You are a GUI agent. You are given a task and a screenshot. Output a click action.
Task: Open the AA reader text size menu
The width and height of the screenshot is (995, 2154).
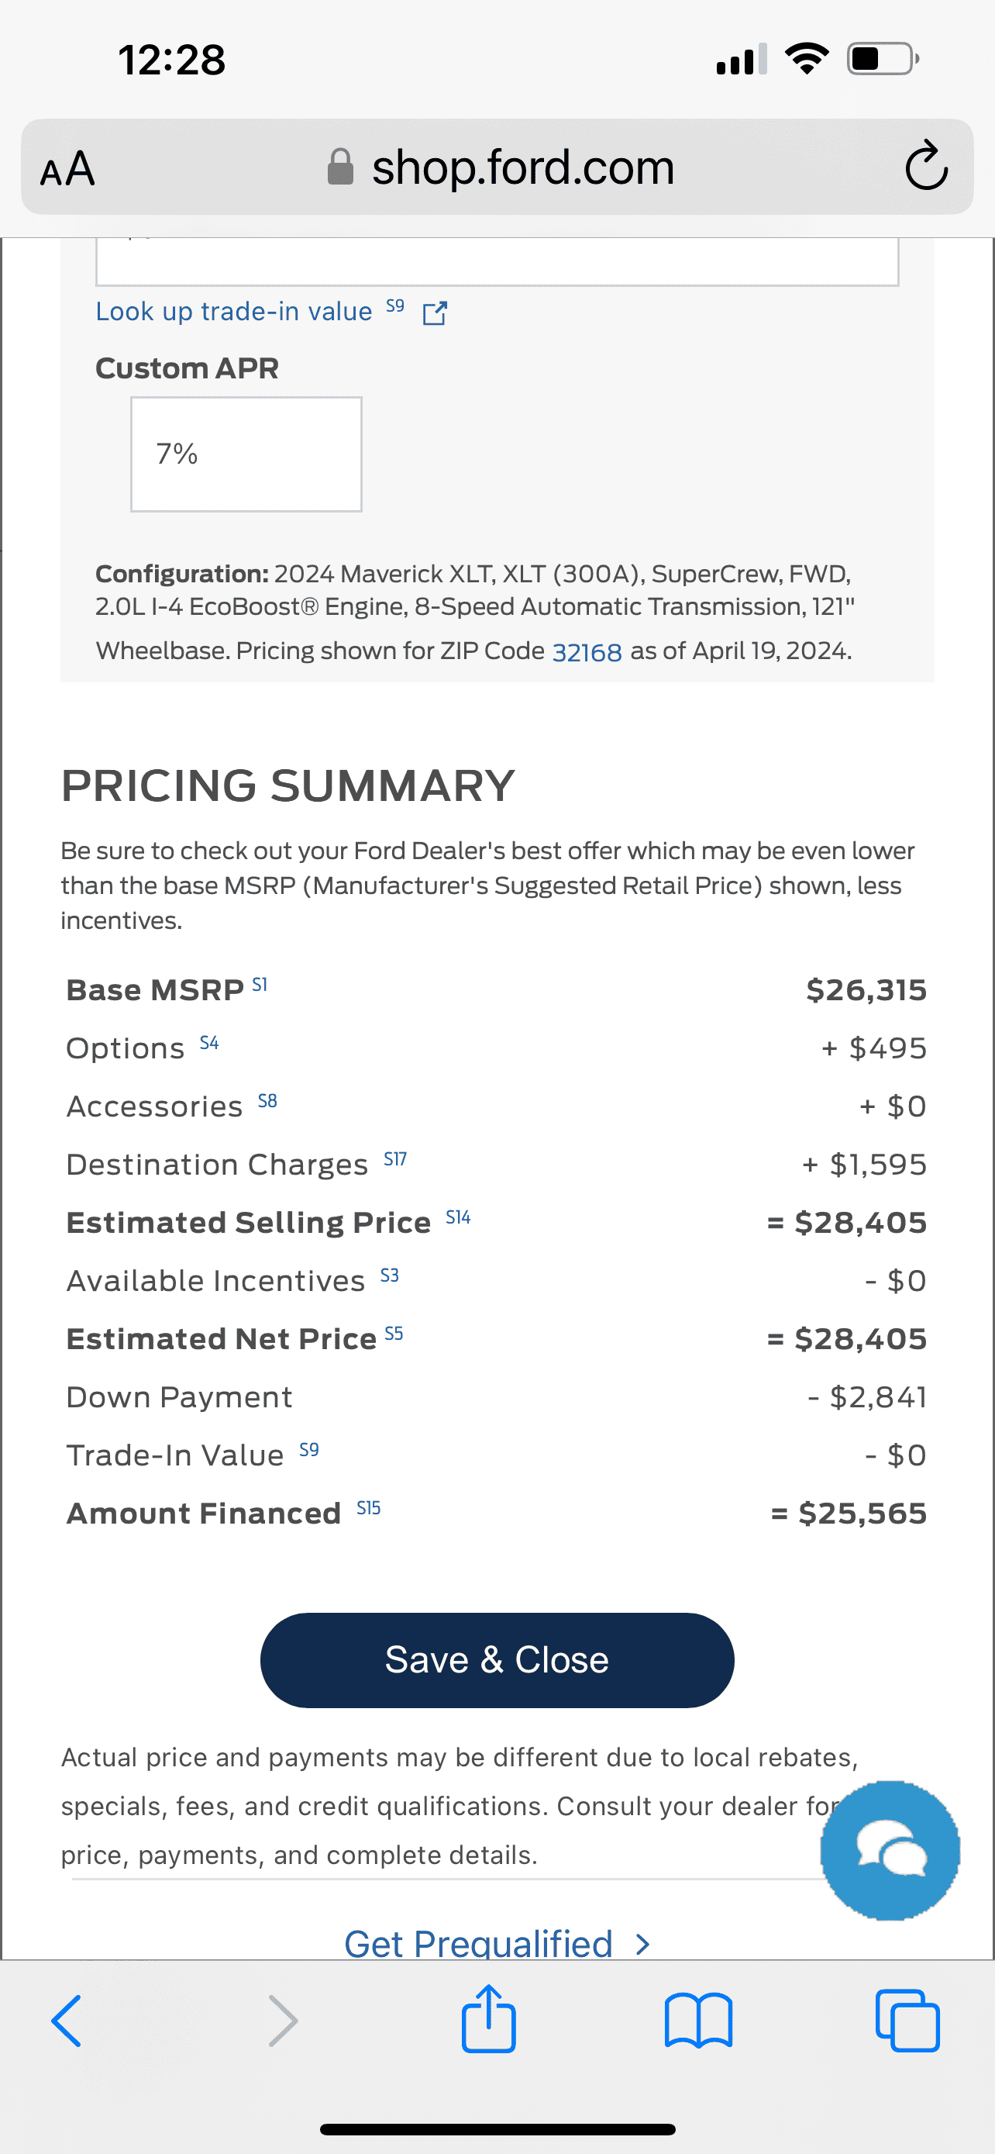pos(67,168)
